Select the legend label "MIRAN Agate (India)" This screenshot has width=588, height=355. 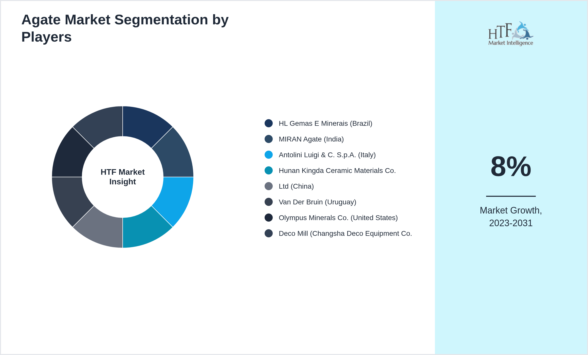(311, 139)
